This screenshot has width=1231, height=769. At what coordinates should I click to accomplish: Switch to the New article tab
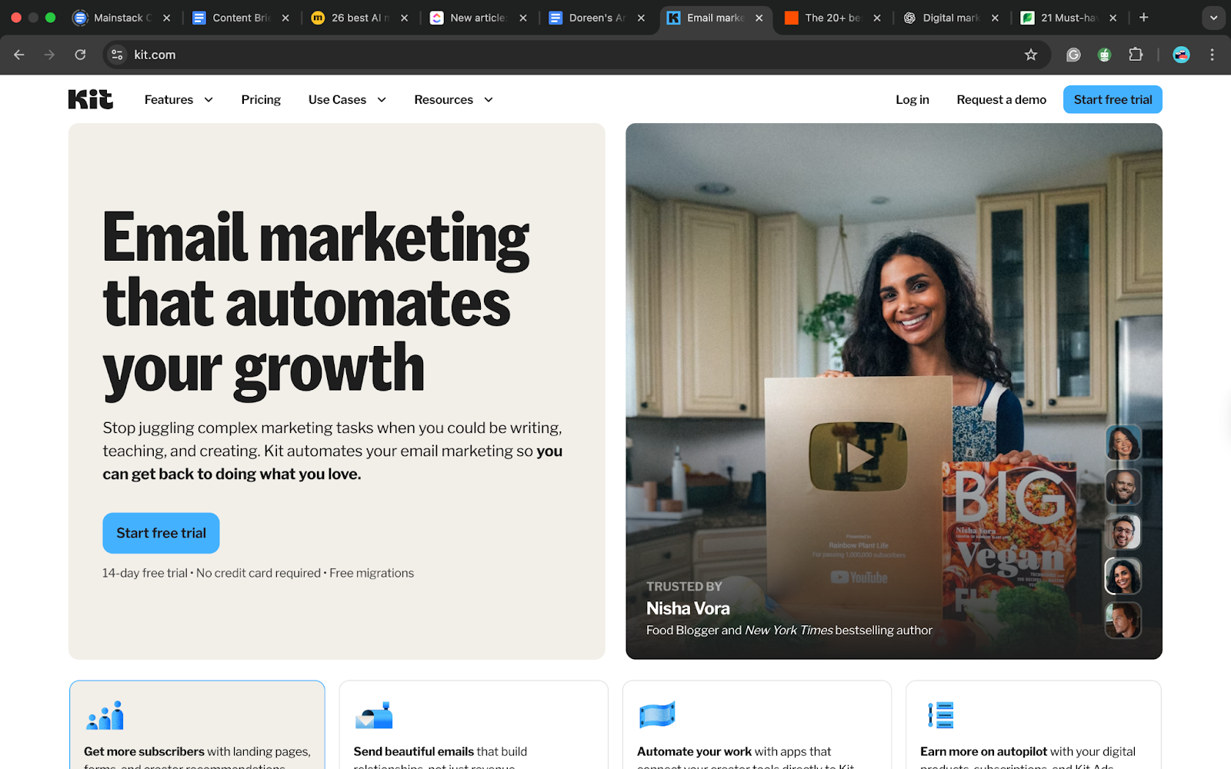(x=479, y=18)
